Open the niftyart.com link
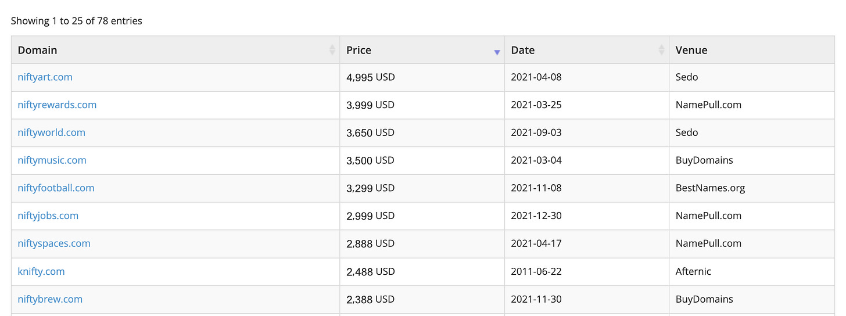The height and width of the screenshot is (316, 846). [45, 77]
